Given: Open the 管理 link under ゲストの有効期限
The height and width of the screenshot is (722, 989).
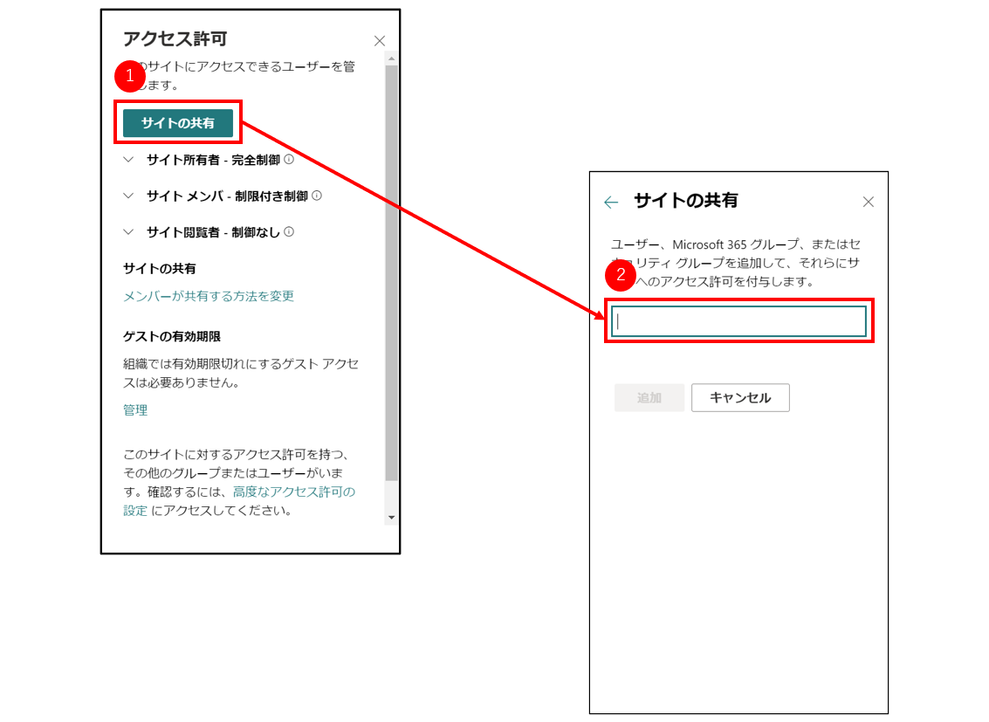Looking at the screenshot, I should coord(135,410).
